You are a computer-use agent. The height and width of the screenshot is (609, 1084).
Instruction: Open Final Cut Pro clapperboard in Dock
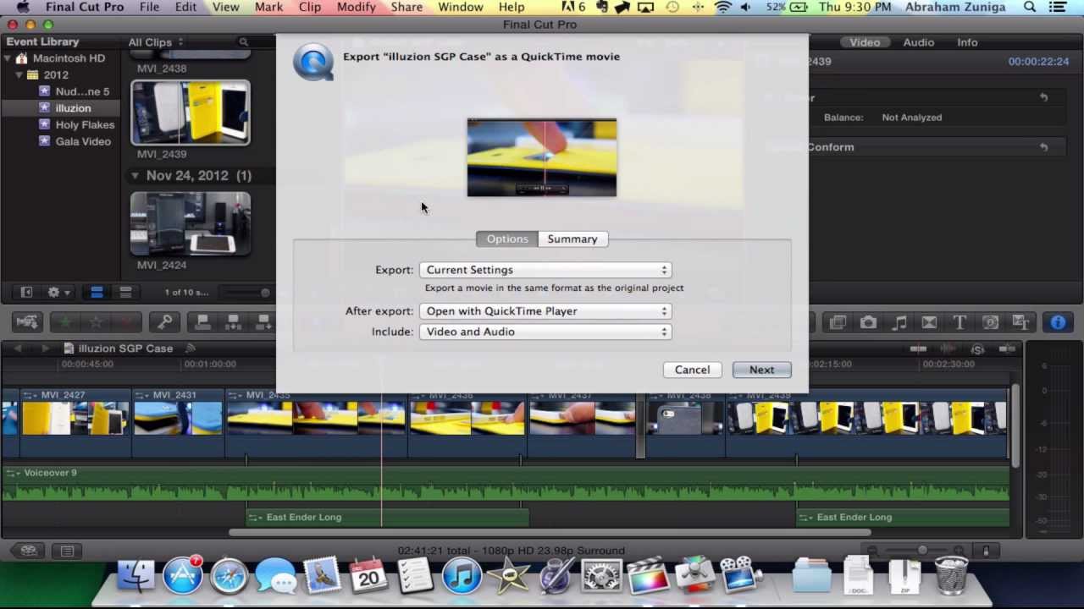648,577
